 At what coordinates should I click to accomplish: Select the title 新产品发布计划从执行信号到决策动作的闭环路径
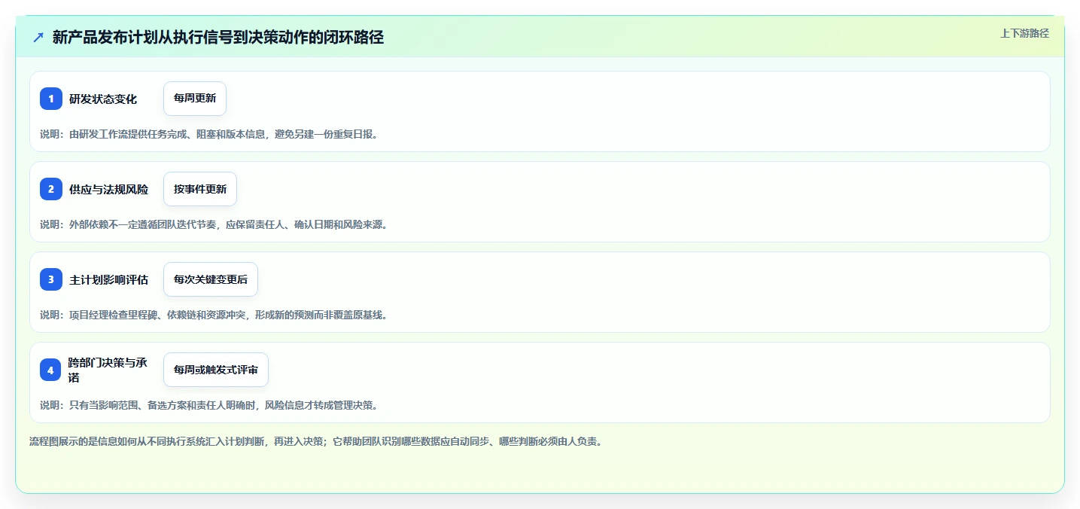pyautogui.click(x=218, y=38)
